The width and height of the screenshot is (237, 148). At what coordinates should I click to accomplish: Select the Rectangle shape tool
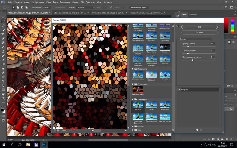(x=3, y=90)
